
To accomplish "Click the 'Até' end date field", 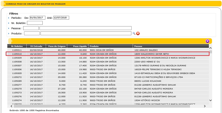I will coord(61,18).
